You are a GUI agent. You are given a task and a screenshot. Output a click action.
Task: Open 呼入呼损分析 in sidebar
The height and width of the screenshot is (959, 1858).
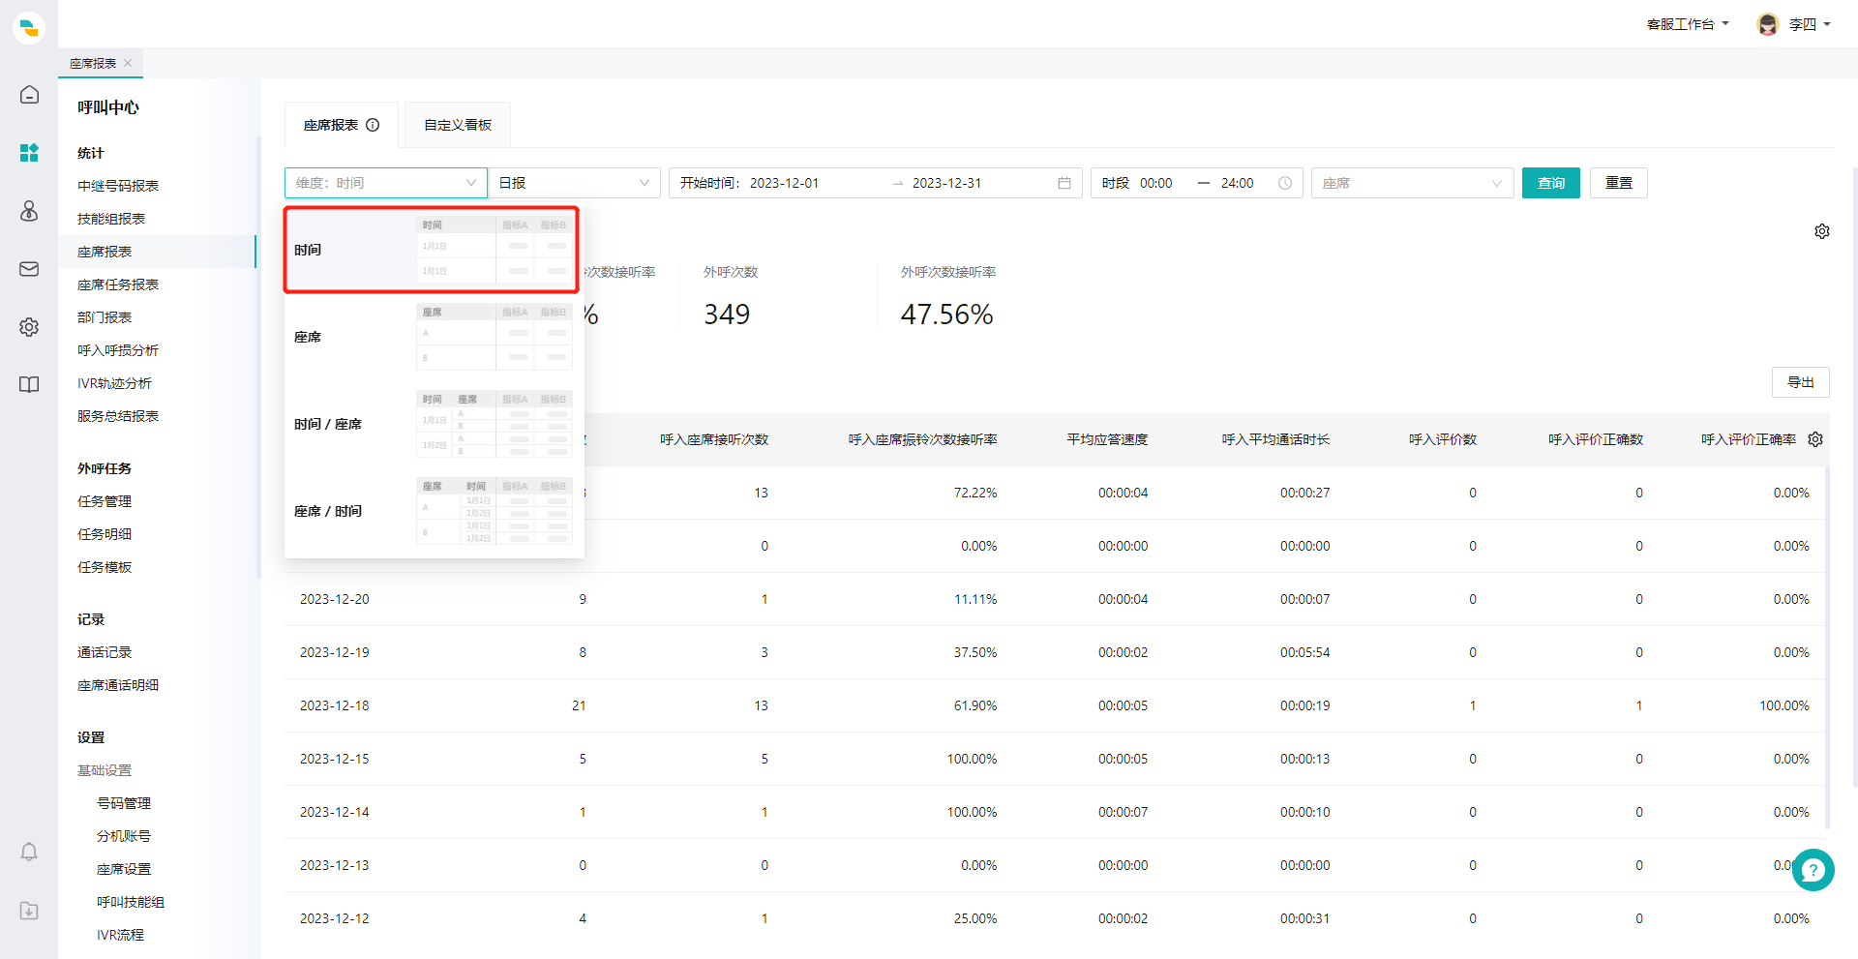pyautogui.click(x=118, y=350)
